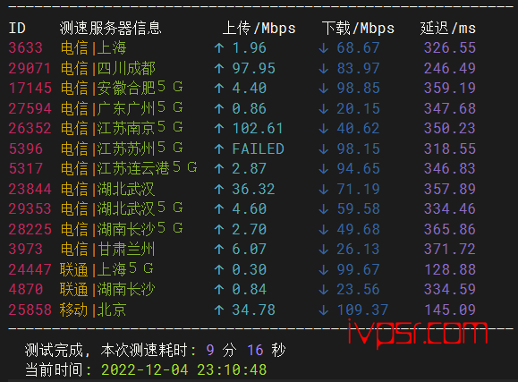Select server ID 5396
Screen dimensions: 518x382
point(26,149)
